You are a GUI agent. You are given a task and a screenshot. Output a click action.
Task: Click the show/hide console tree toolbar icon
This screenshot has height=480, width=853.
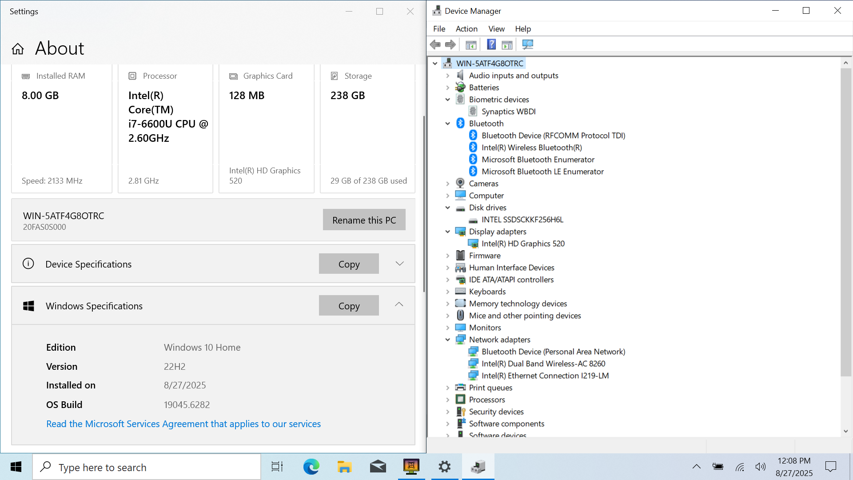point(471,44)
